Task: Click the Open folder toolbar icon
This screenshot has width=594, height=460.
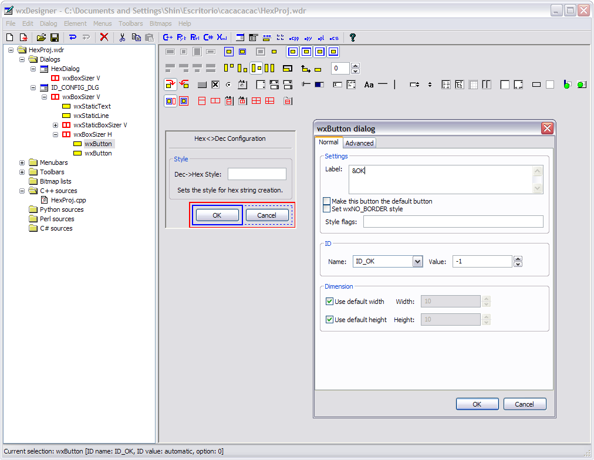Action: 41,37
